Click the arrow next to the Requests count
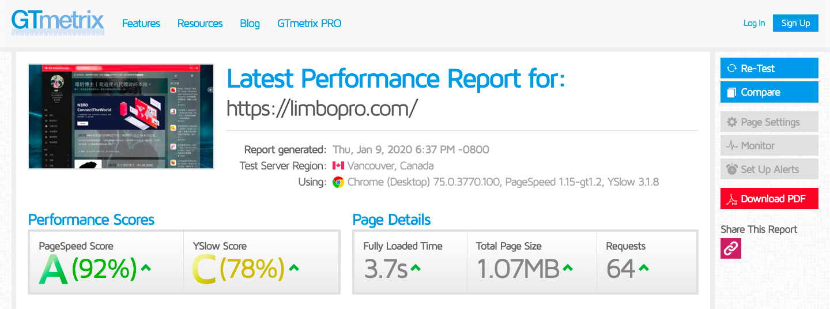The width and height of the screenshot is (830, 309). point(644,267)
